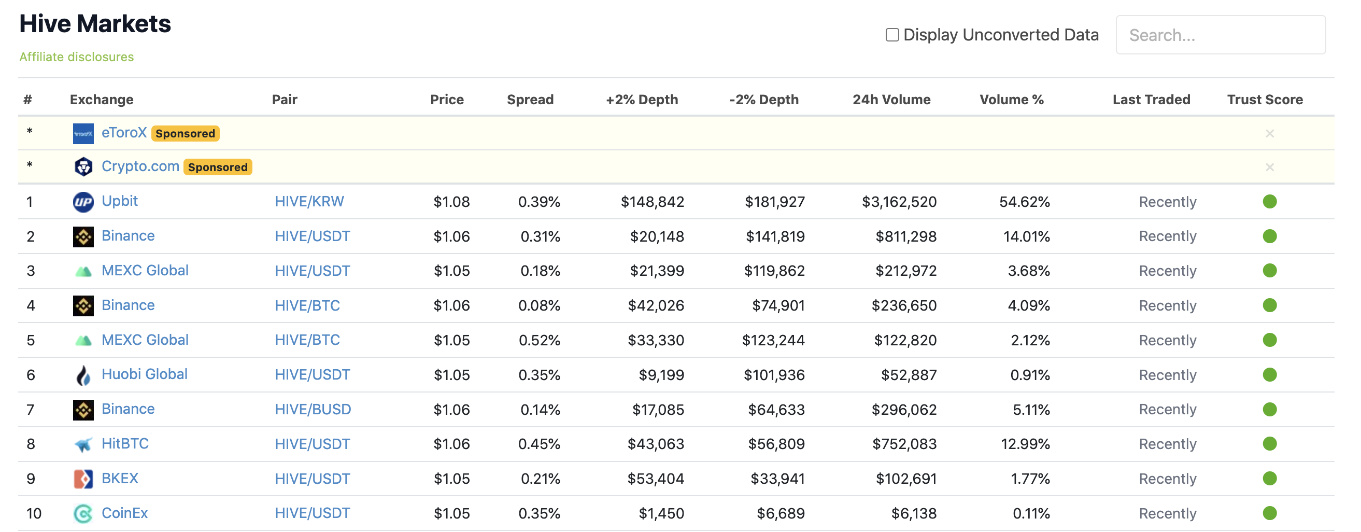The height and width of the screenshot is (532, 1361).
Task: Select the $6,689 depth cell
Action: pos(781,513)
